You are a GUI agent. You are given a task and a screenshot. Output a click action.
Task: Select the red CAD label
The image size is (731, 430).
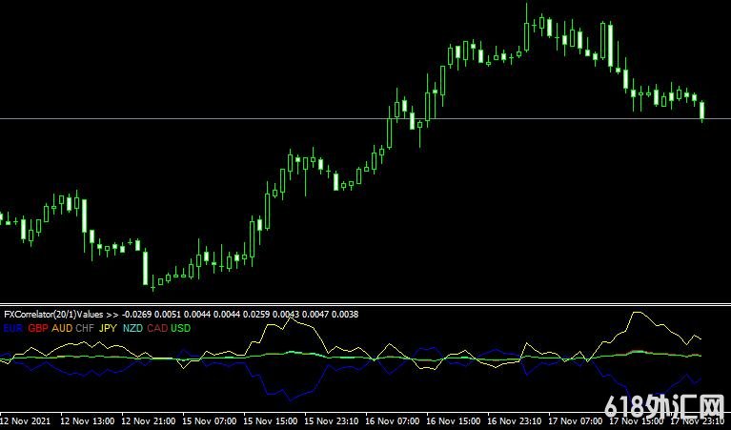coord(156,327)
